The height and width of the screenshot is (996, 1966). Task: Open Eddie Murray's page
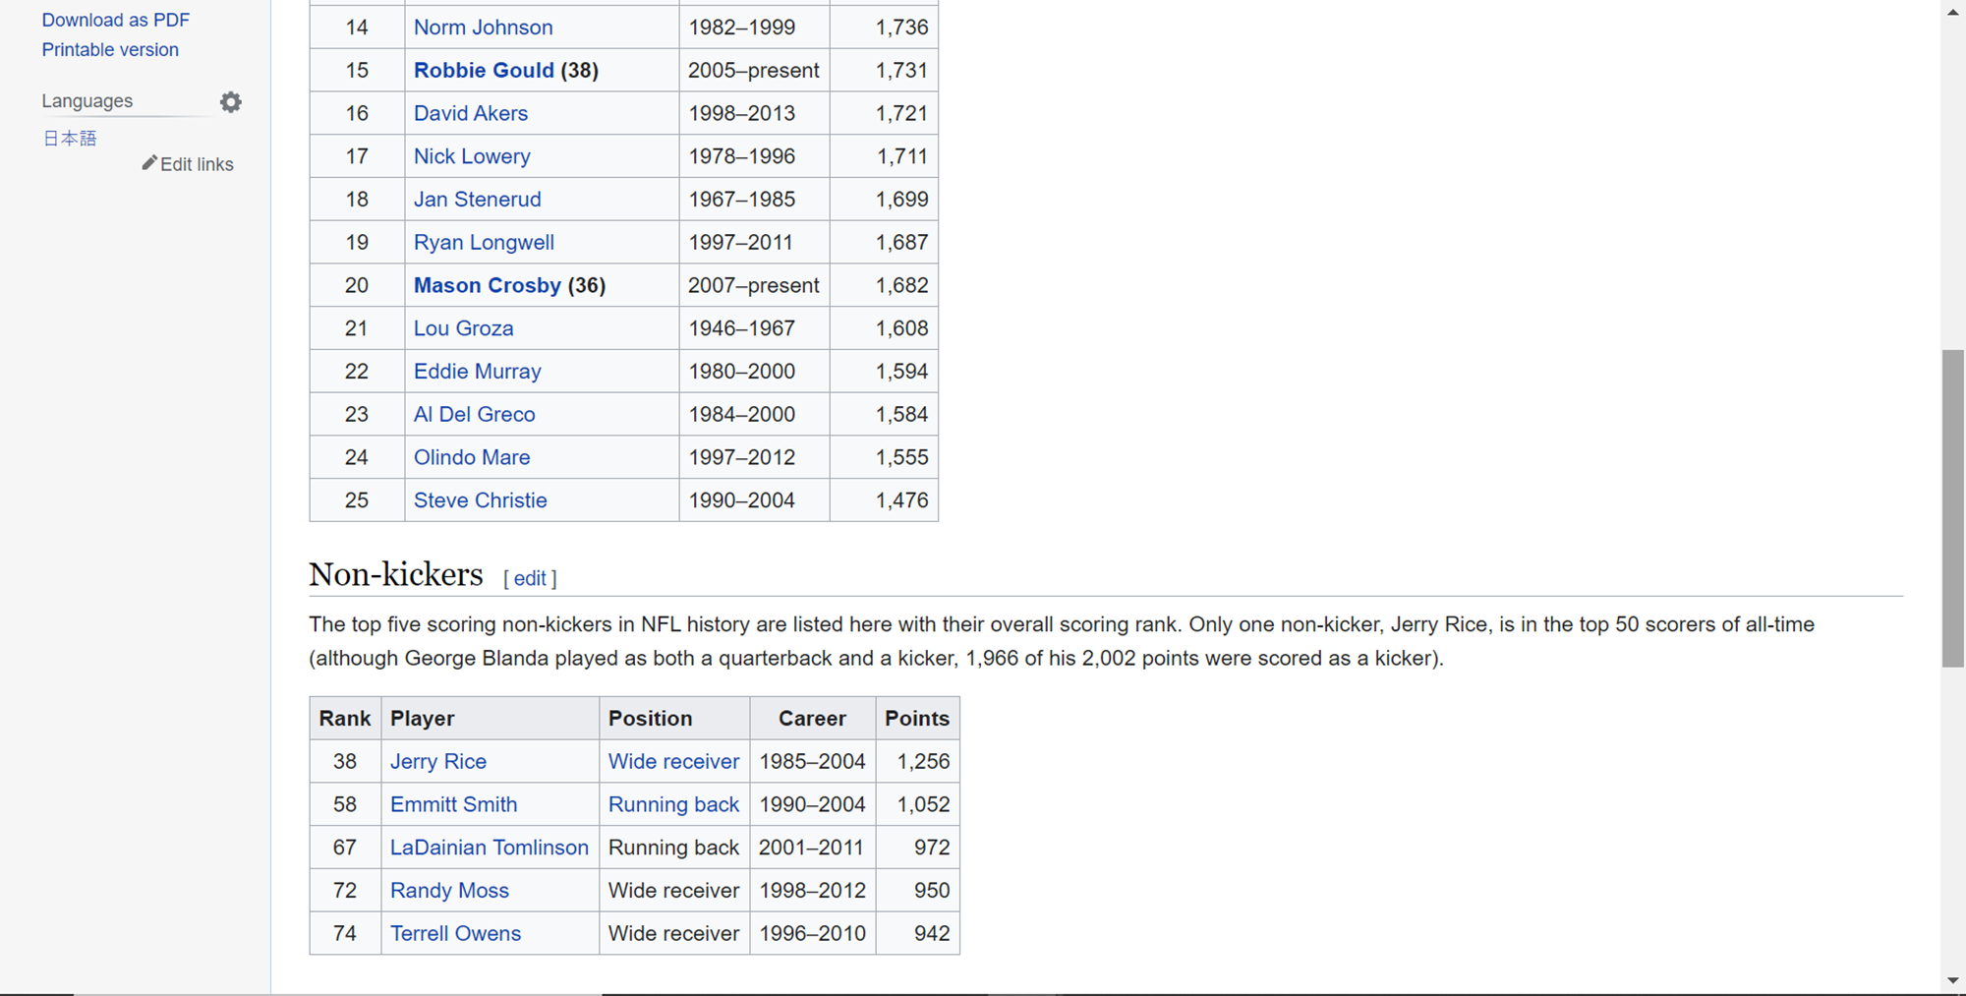tap(478, 372)
